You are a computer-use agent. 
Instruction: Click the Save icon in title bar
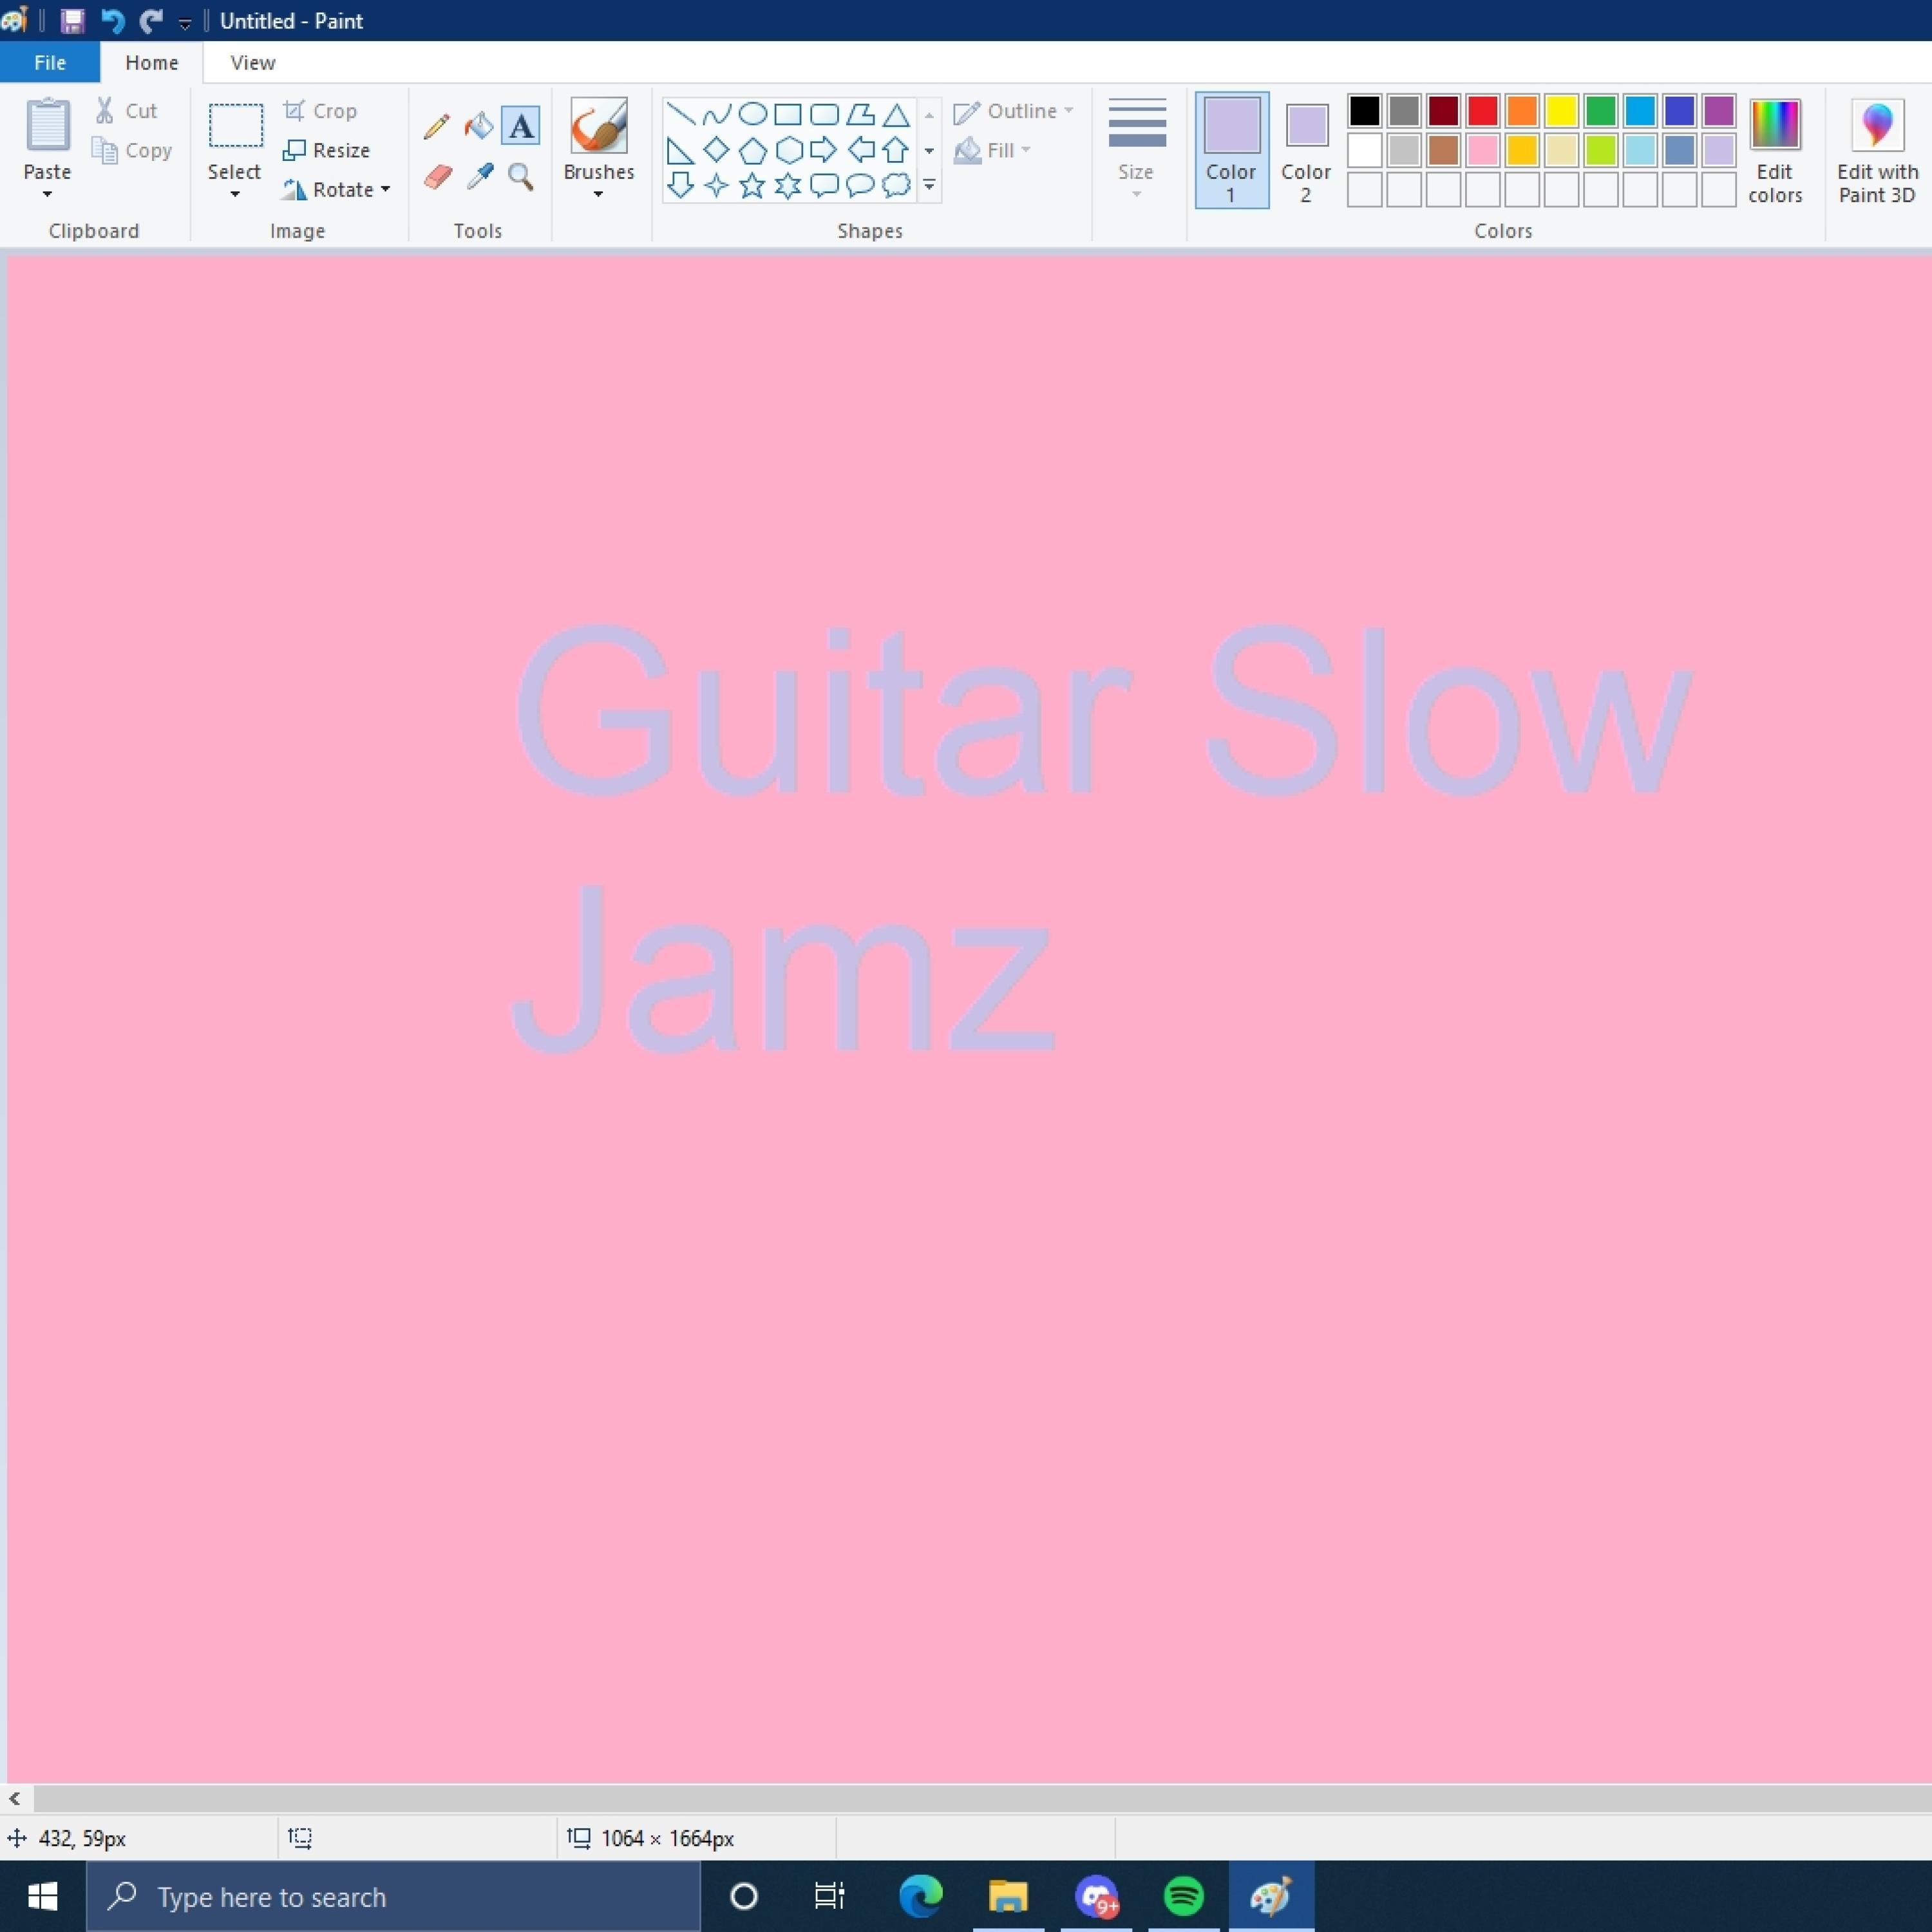[x=72, y=20]
